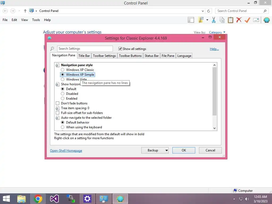
Task: Click the Forward navigation arrow
Action: coord(13,11)
